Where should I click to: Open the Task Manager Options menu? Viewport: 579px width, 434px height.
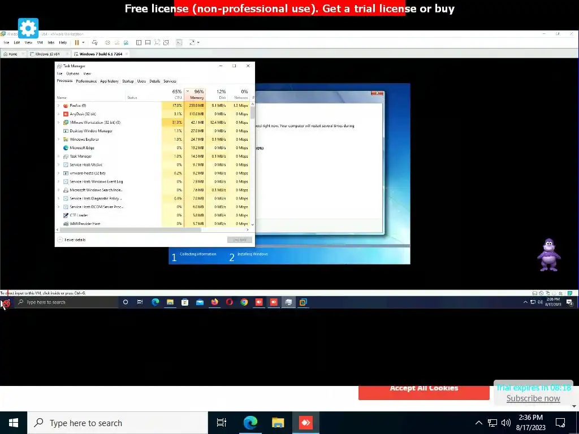(x=73, y=74)
